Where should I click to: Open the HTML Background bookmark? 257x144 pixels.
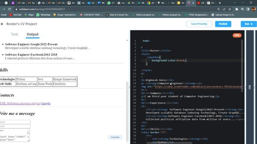point(197,15)
